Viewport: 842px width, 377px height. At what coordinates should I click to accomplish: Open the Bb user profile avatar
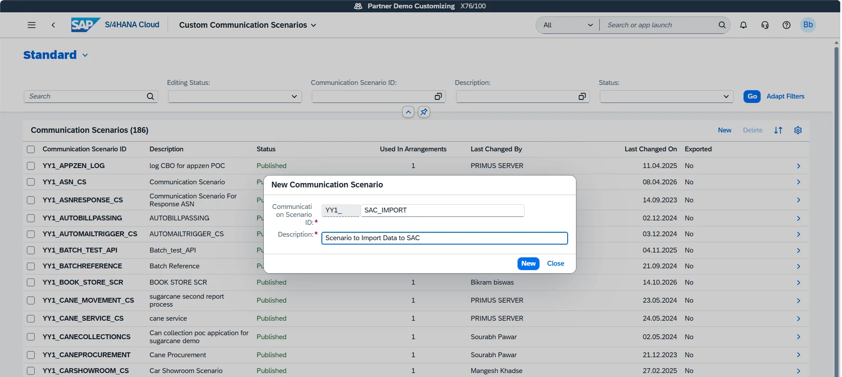point(808,25)
